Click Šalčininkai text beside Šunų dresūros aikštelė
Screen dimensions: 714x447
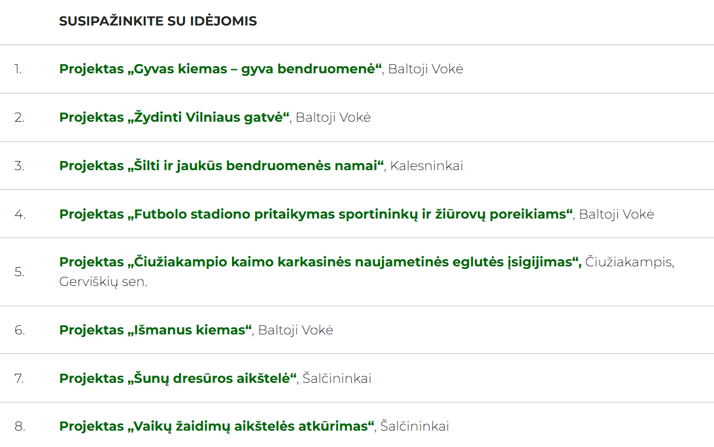337,378
